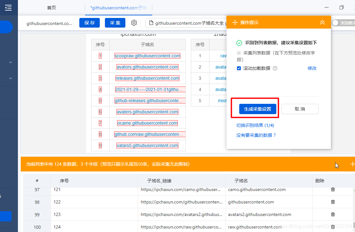The image size is (355, 232).
Task: Expand the first sidebar chevron
Action: point(11,62)
